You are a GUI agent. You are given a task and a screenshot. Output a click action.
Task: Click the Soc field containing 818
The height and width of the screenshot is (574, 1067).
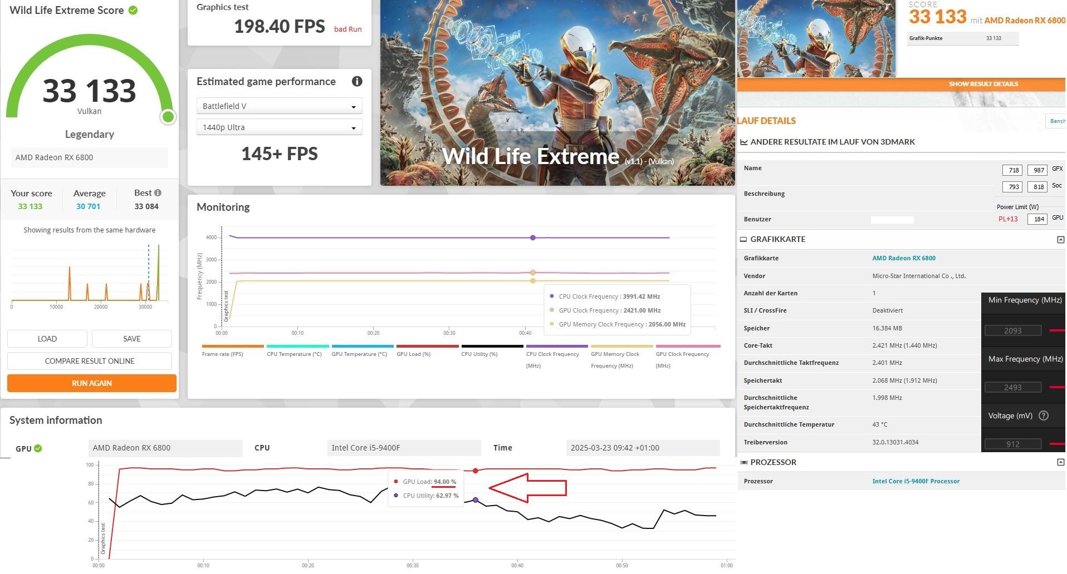point(1038,187)
